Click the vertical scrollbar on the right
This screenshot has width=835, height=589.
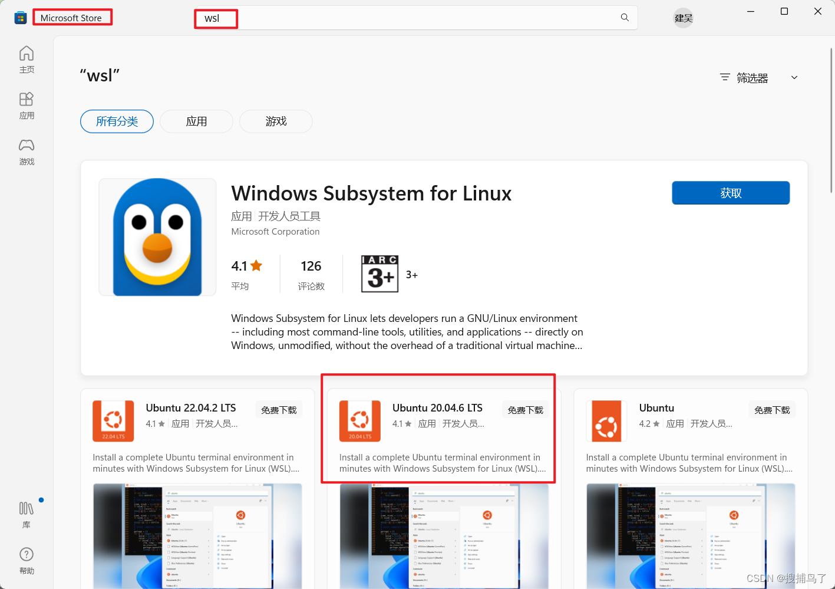coord(831,121)
